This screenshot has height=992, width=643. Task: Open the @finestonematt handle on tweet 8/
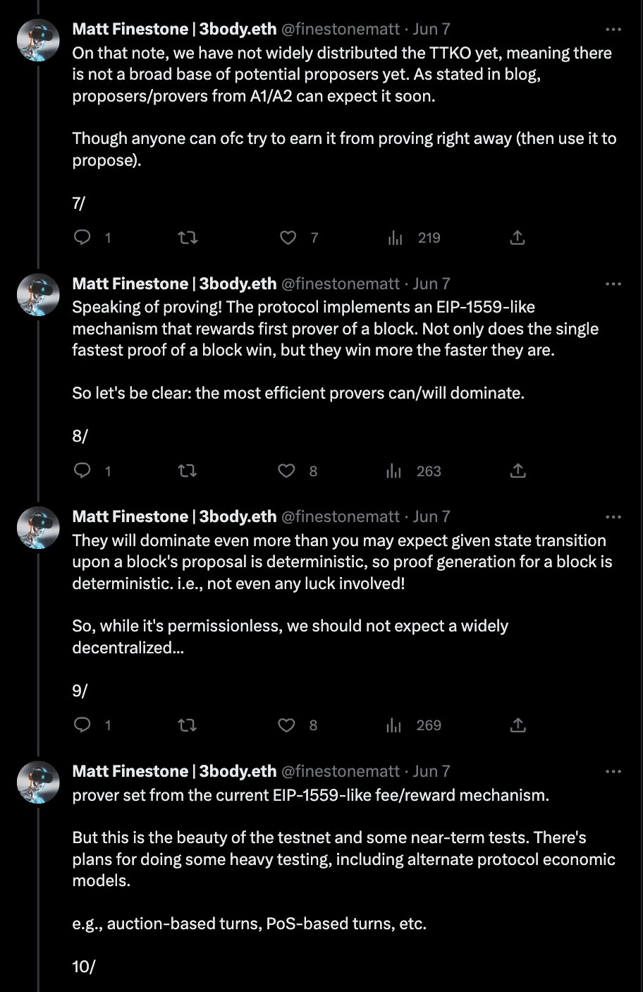click(x=341, y=284)
